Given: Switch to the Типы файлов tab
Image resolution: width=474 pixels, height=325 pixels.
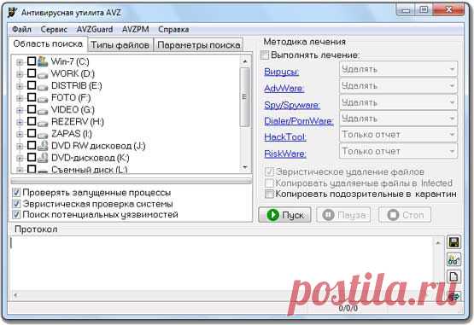Looking at the screenshot, I should [120, 45].
